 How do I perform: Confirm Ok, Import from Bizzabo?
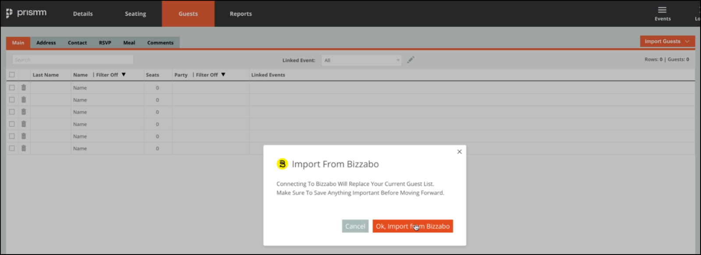[x=413, y=226]
